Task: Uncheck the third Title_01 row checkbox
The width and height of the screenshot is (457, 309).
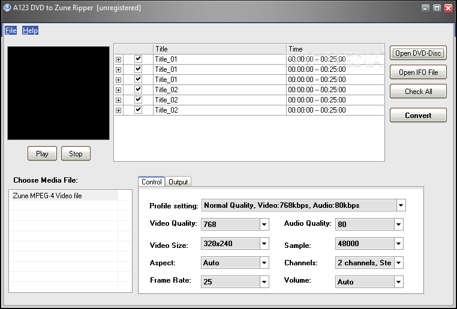Action: [x=138, y=80]
